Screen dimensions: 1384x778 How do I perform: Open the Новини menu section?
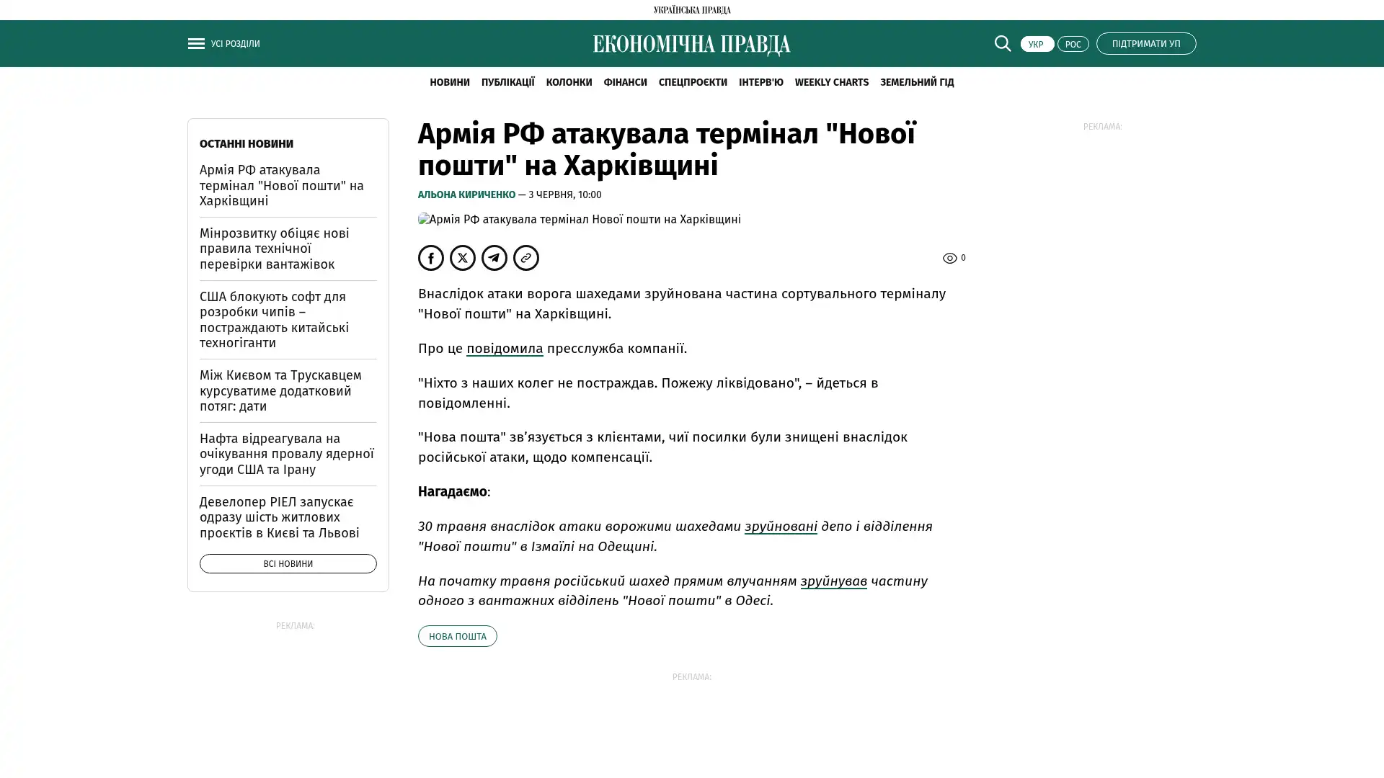[x=449, y=82]
